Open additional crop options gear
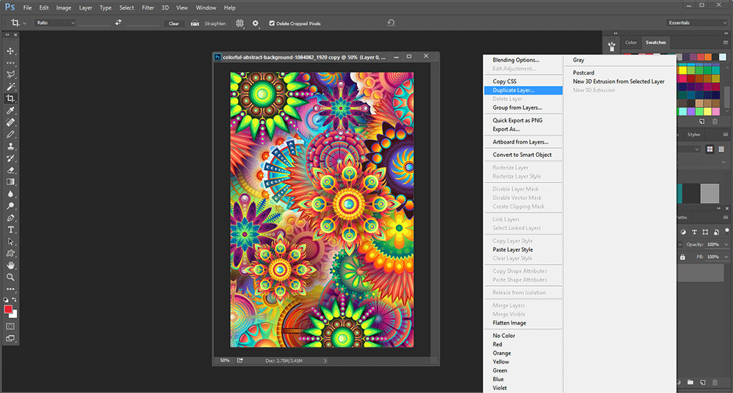733x393 pixels. tap(256, 23)
